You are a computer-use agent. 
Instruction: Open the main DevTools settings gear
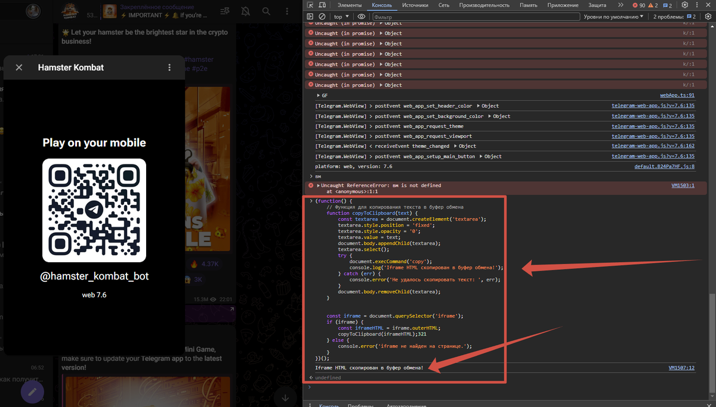coord(685,5)
